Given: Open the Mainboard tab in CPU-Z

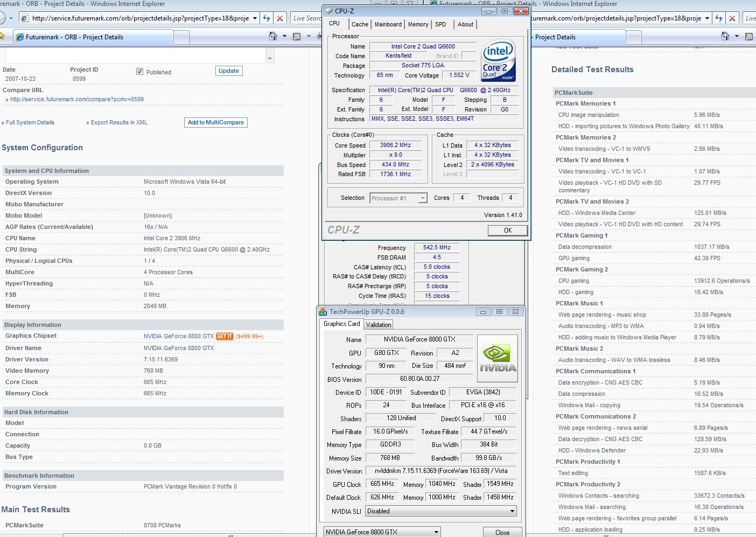Looking at the screenshot, I should [388, 24].
